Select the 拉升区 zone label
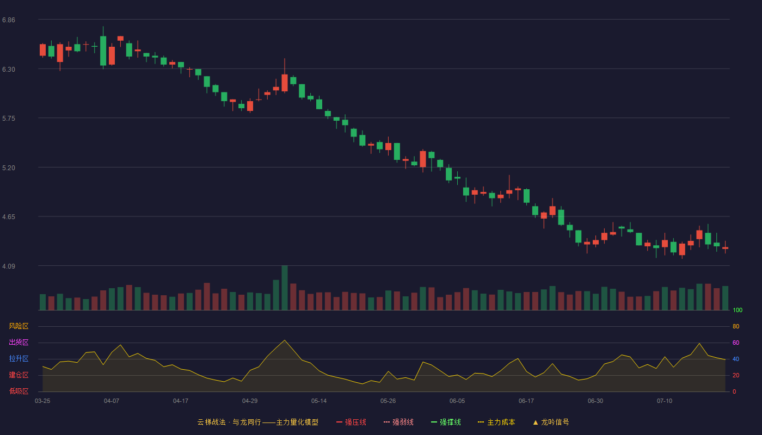The width and height of the screenshot is (762, 435). pos(19,359)
